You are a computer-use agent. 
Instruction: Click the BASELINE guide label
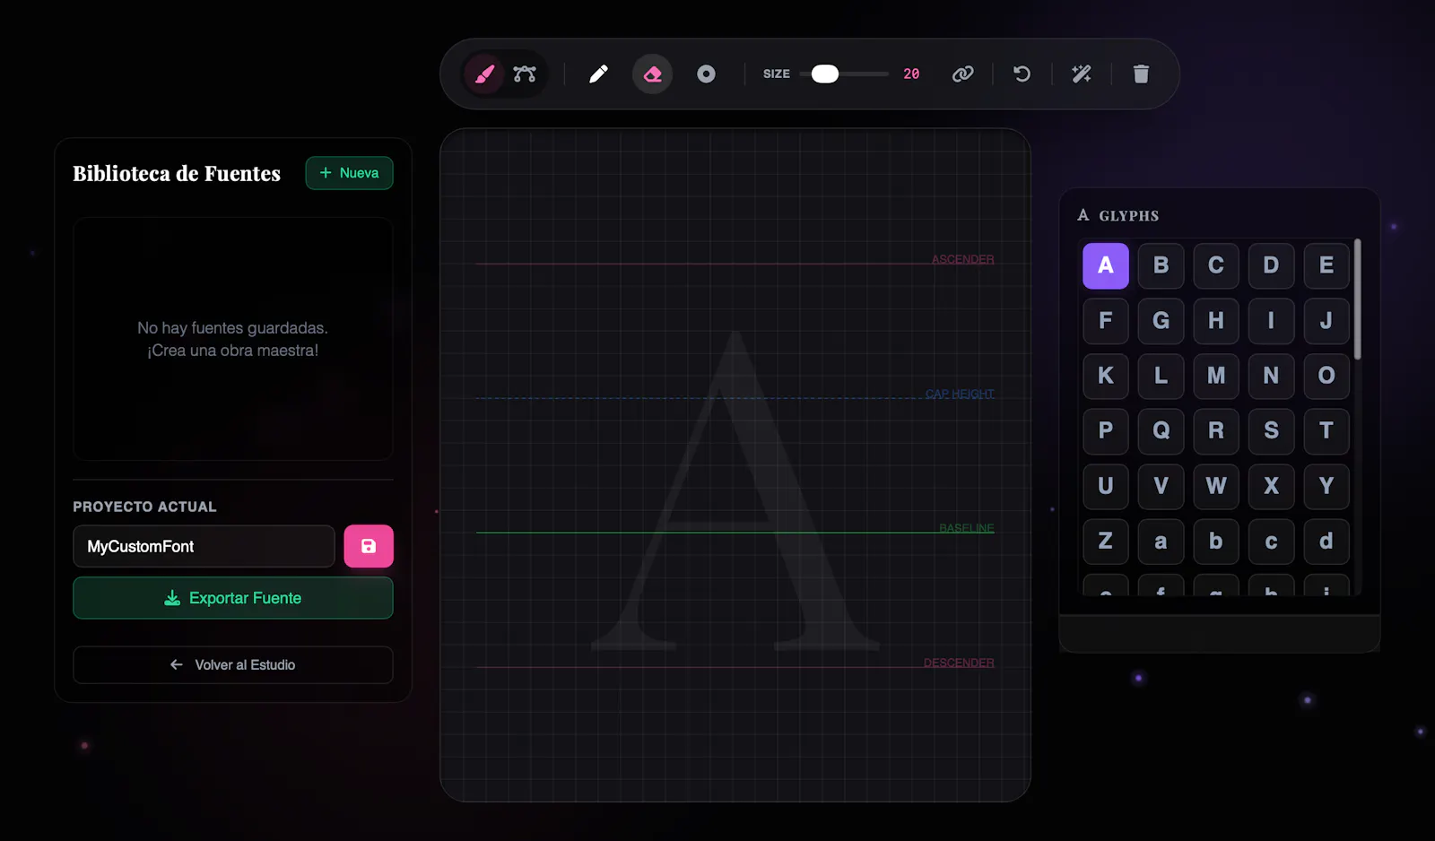[966, 528]
